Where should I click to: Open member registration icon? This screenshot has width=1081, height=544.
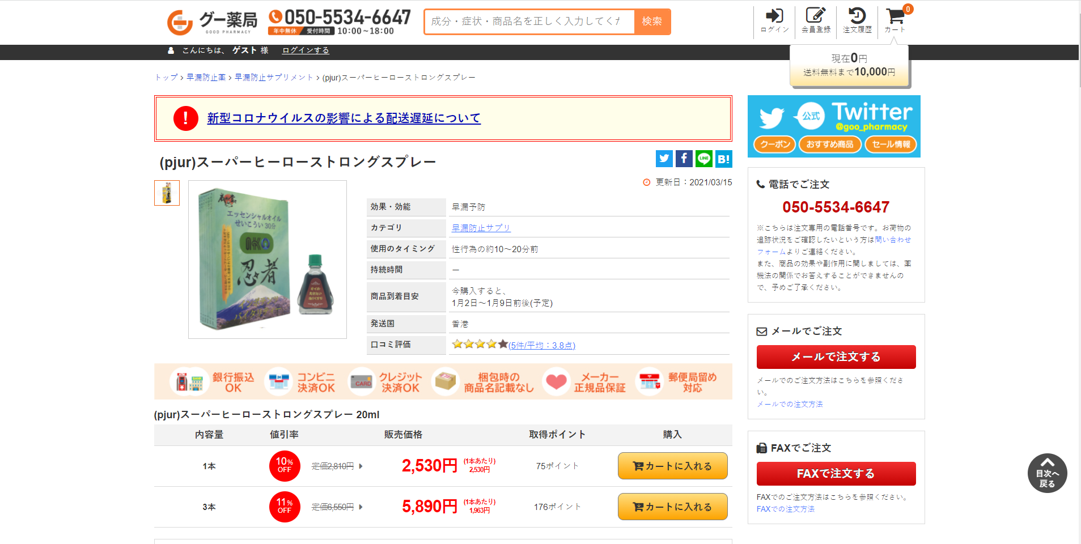(x=816, y=20)
